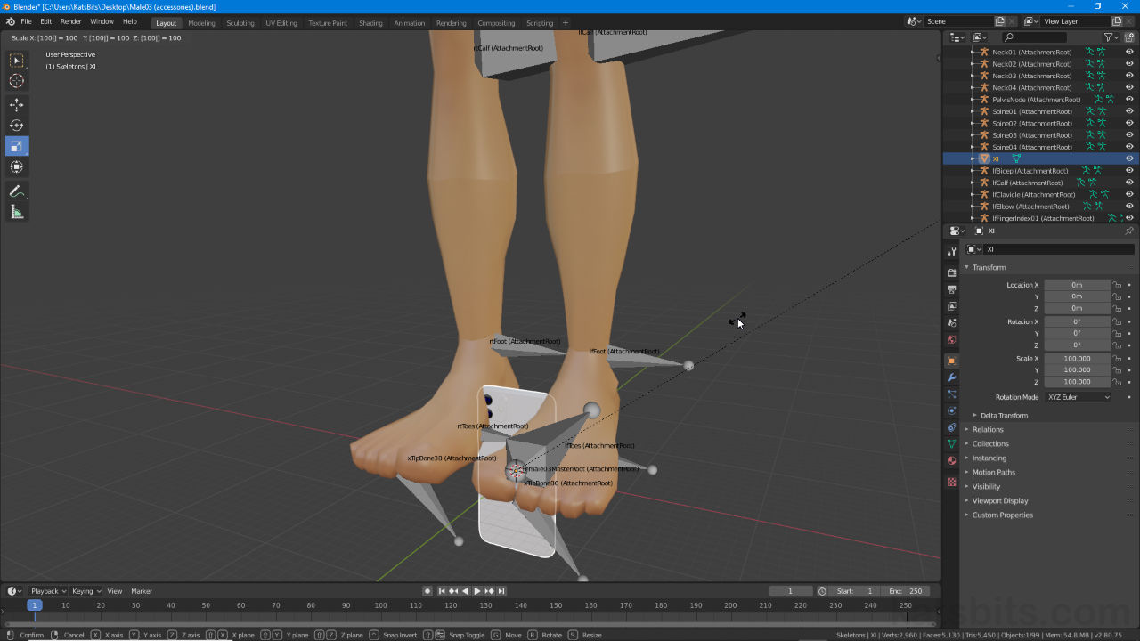Switch to the Animation workspace tab
Image resolution: width=1140 pixels, height=641 pixels.
(x=410, y=23)
